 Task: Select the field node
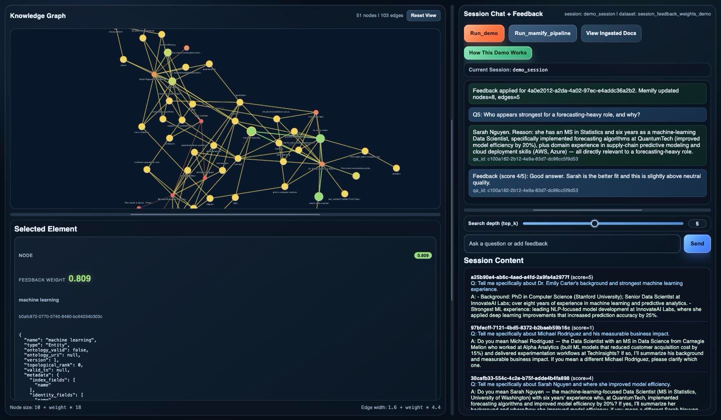click(235, 198)
